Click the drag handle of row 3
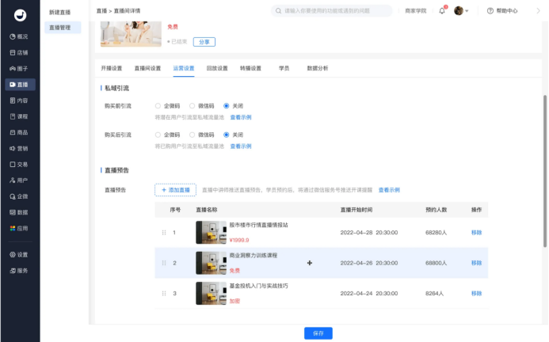 point(164,294)
